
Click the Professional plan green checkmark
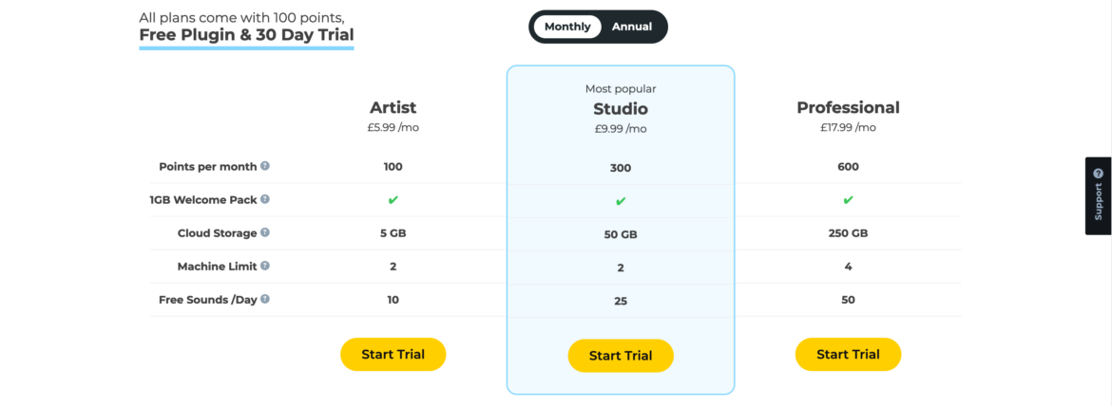click(x=848, y=200)
